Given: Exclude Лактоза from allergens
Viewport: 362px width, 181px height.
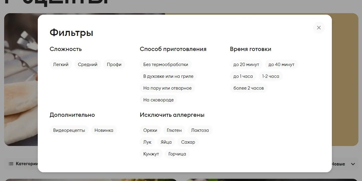Looking at the screenshot, I should point(200,130).
